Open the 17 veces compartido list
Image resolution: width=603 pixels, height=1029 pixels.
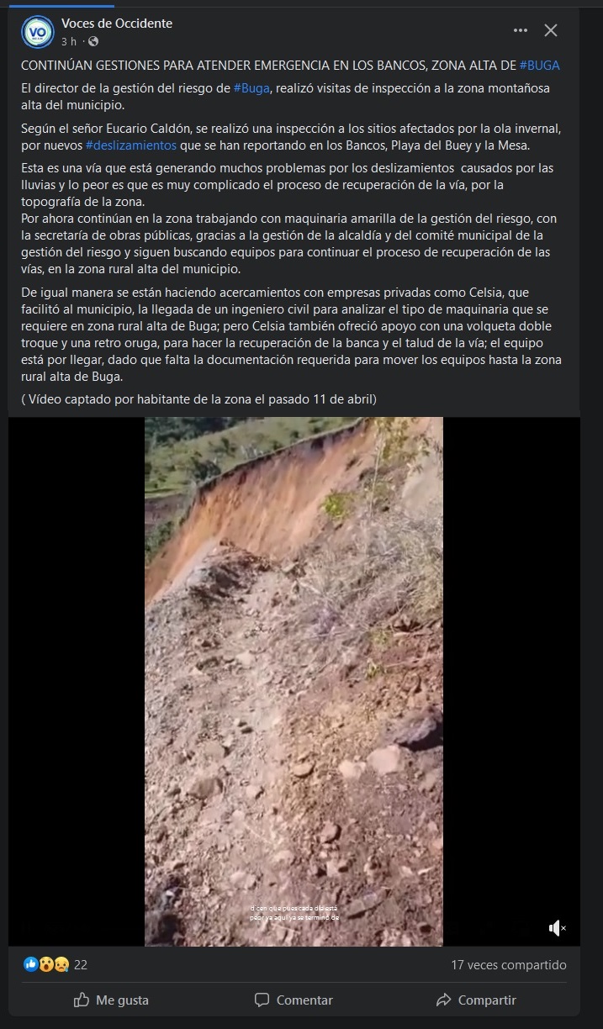pyautogui.click(x=509, y=965)
